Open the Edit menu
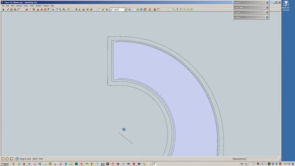295x166 pixels. 7,6
